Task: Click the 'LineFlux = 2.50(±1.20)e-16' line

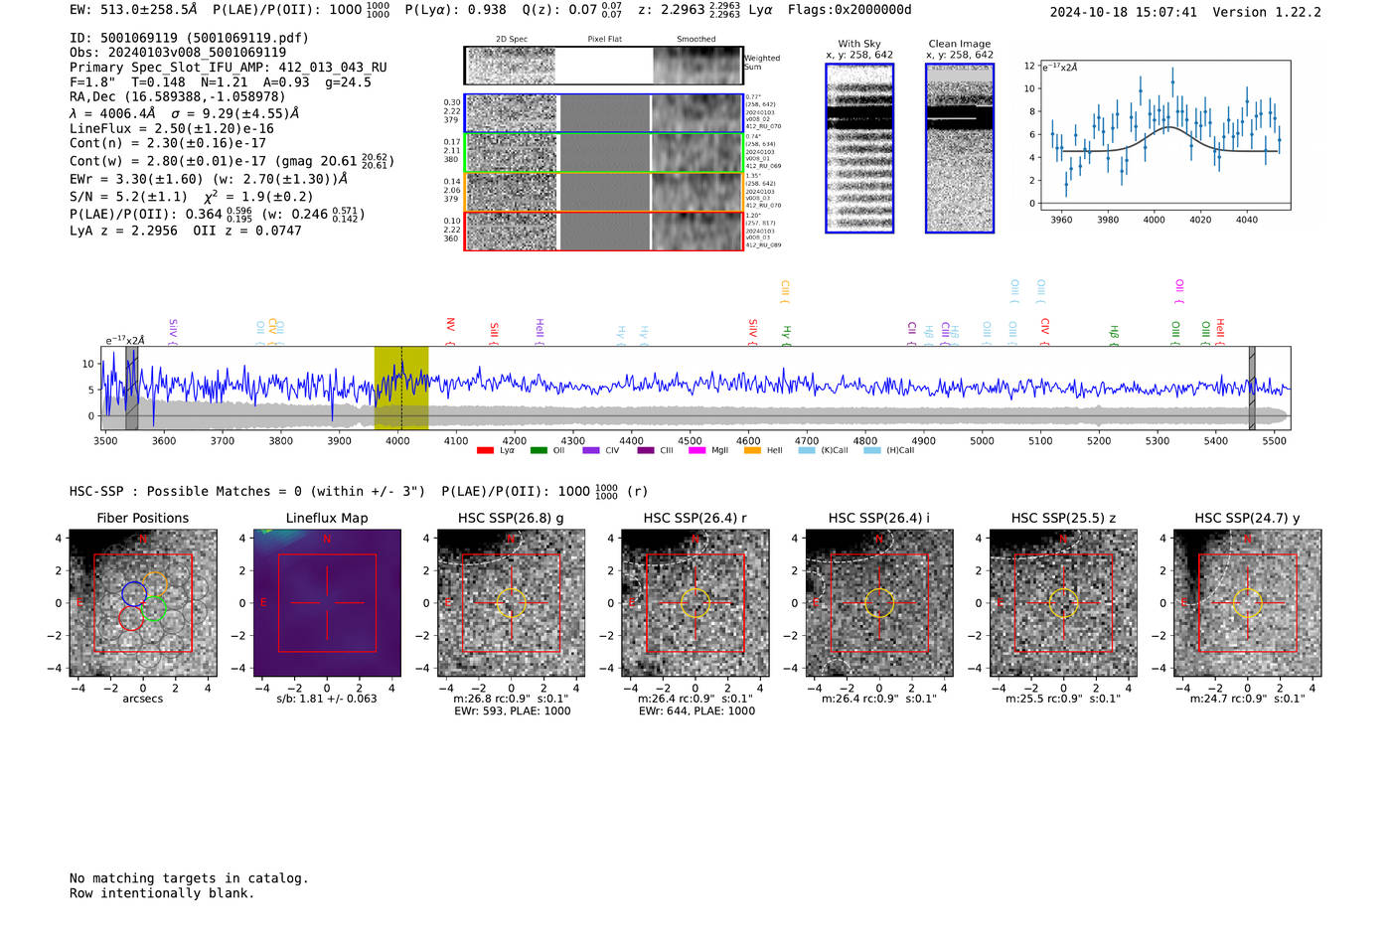Action: (x=172, y=128)
